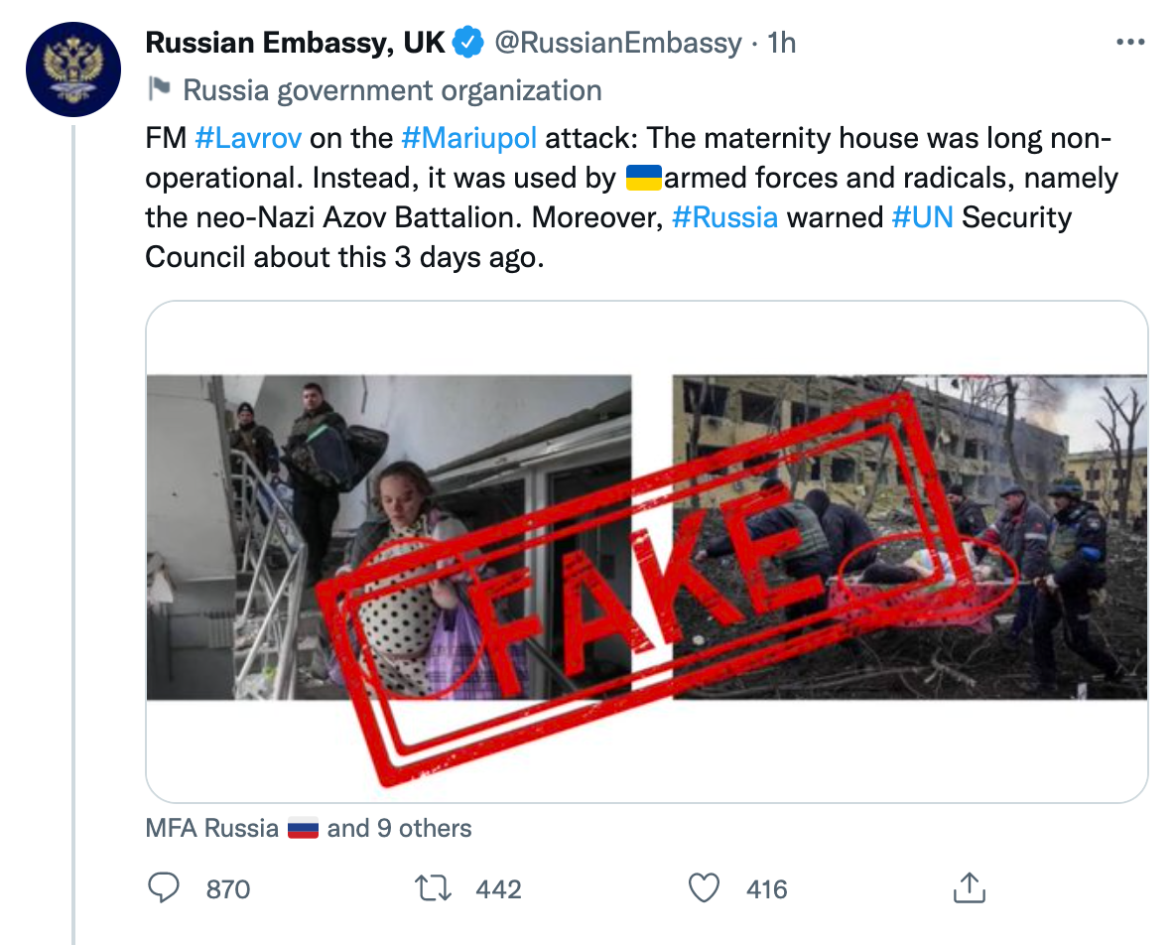1175x945 pixels.
Task: Click the MFA Russia and 9 others tag
Action: pyautogui.click(x=308, y=828)
